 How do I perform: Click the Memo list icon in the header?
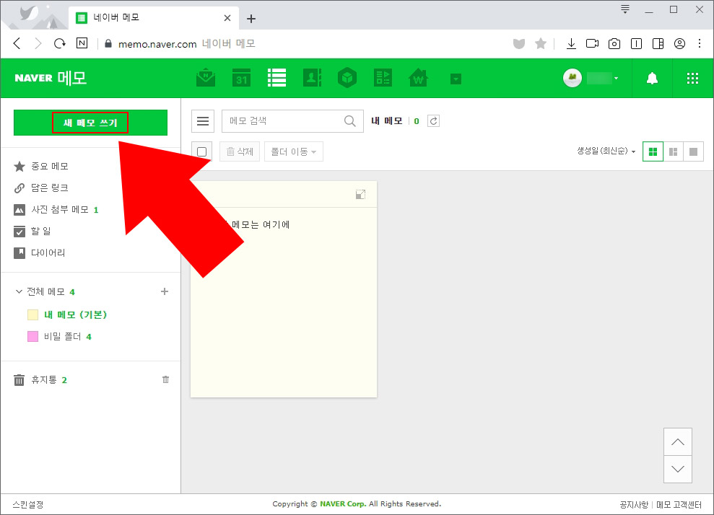click(x=277, y=78)
